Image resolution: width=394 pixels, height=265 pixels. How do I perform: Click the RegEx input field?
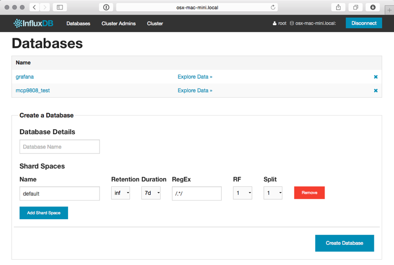197,194
